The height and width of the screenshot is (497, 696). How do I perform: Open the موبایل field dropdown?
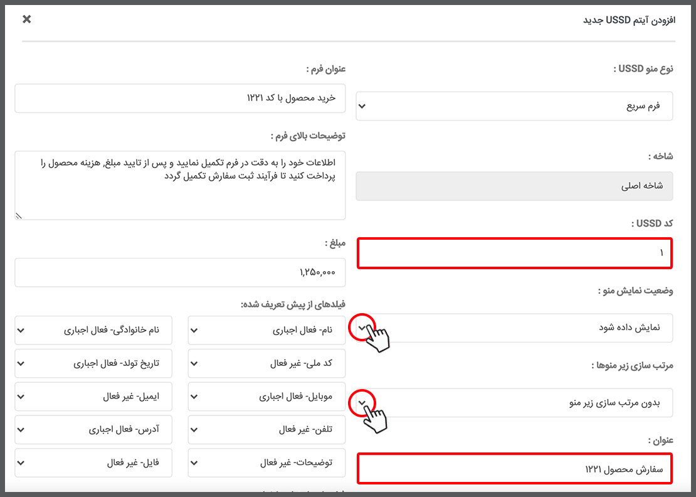[266, 397]
